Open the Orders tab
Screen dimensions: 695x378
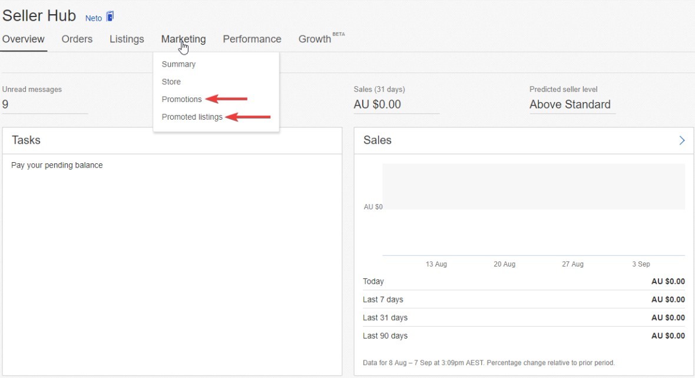pos(77,40)
